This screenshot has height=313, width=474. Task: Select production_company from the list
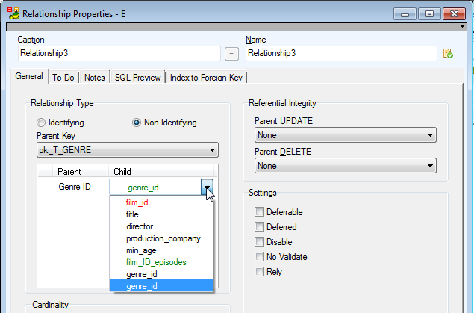point(163,238)
